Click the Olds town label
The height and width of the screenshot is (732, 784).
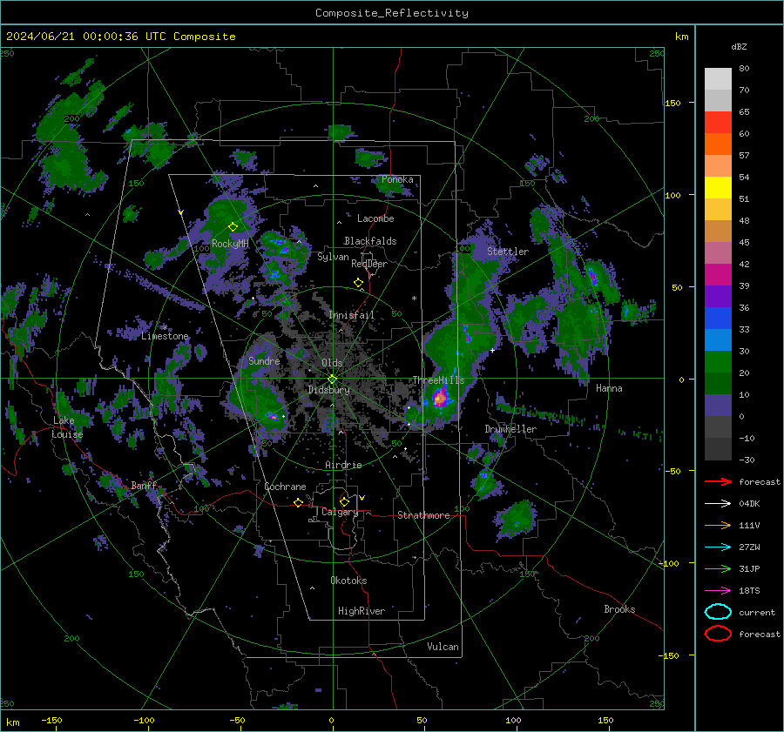tap(332, 363)
